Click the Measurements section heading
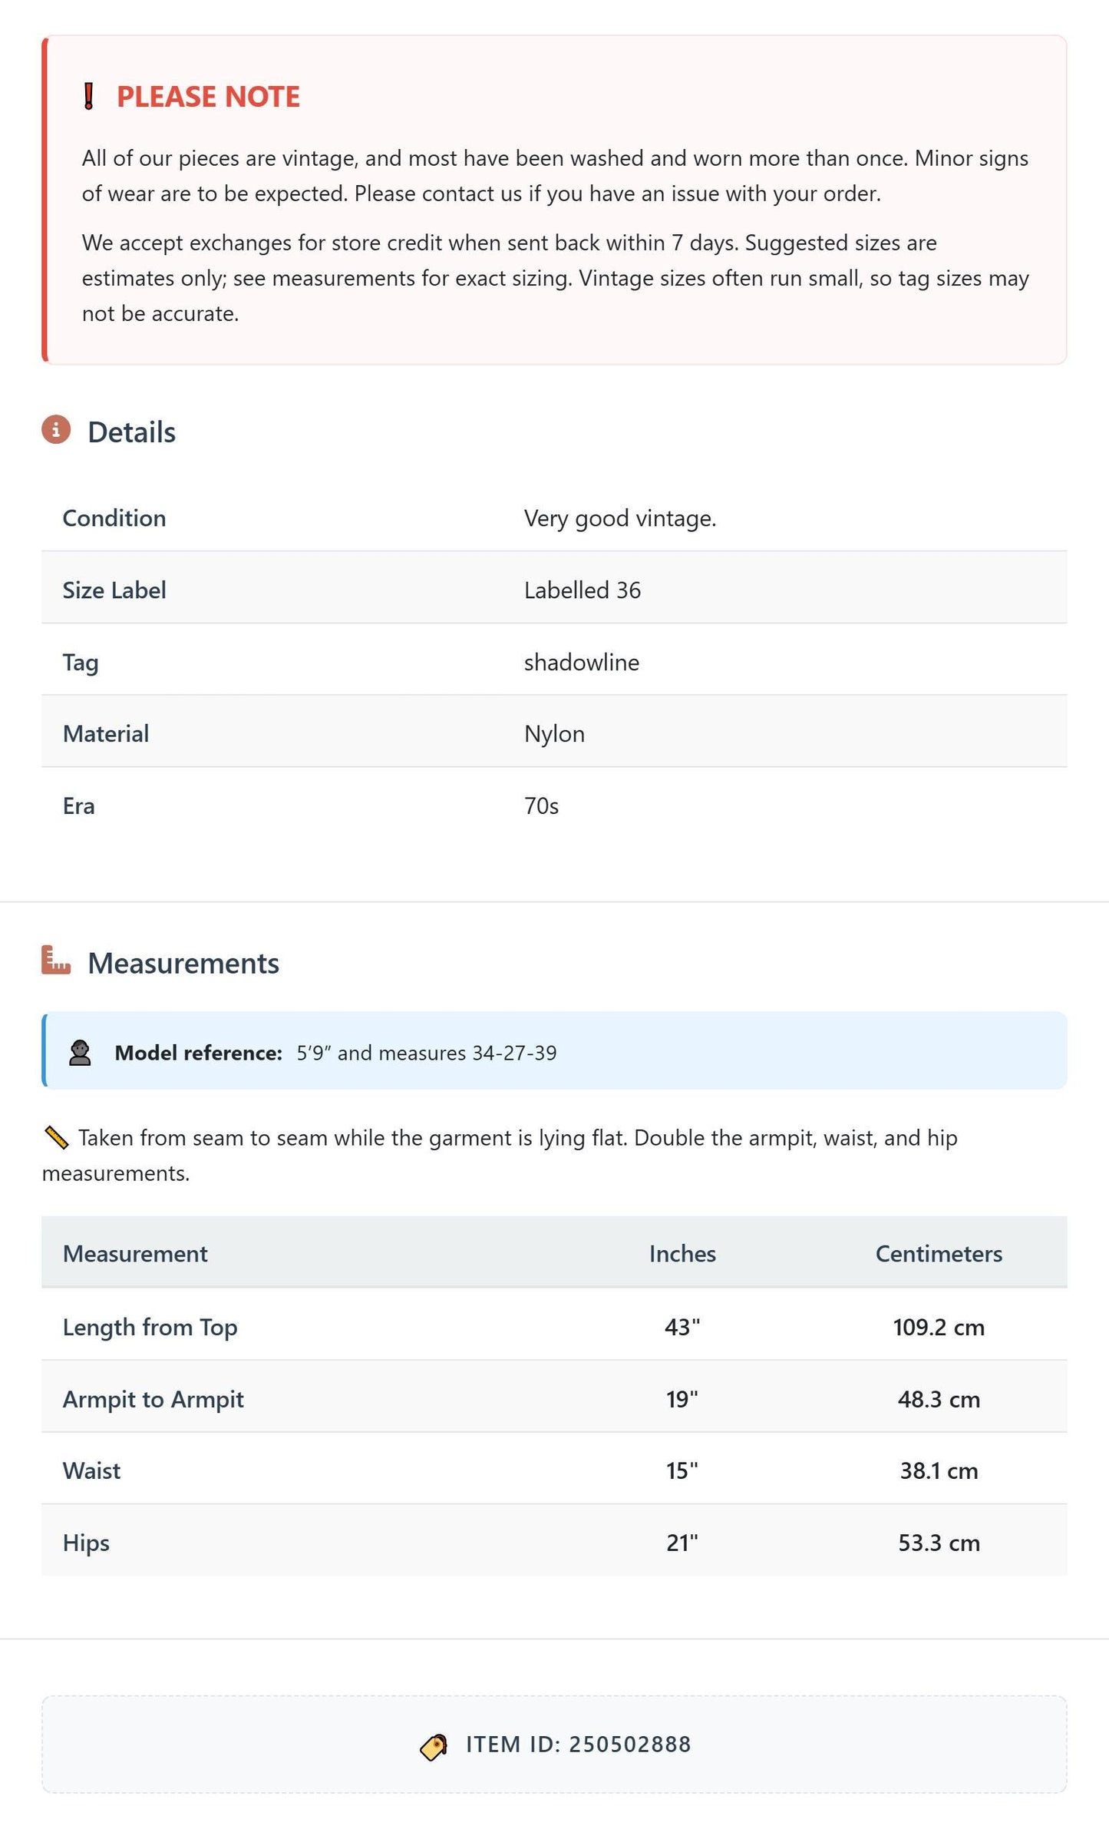The image size is (1109, 1829). coord(183,964)
